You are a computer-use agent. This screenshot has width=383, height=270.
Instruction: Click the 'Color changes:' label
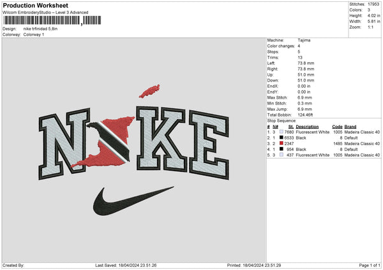(x=281, y=46)
